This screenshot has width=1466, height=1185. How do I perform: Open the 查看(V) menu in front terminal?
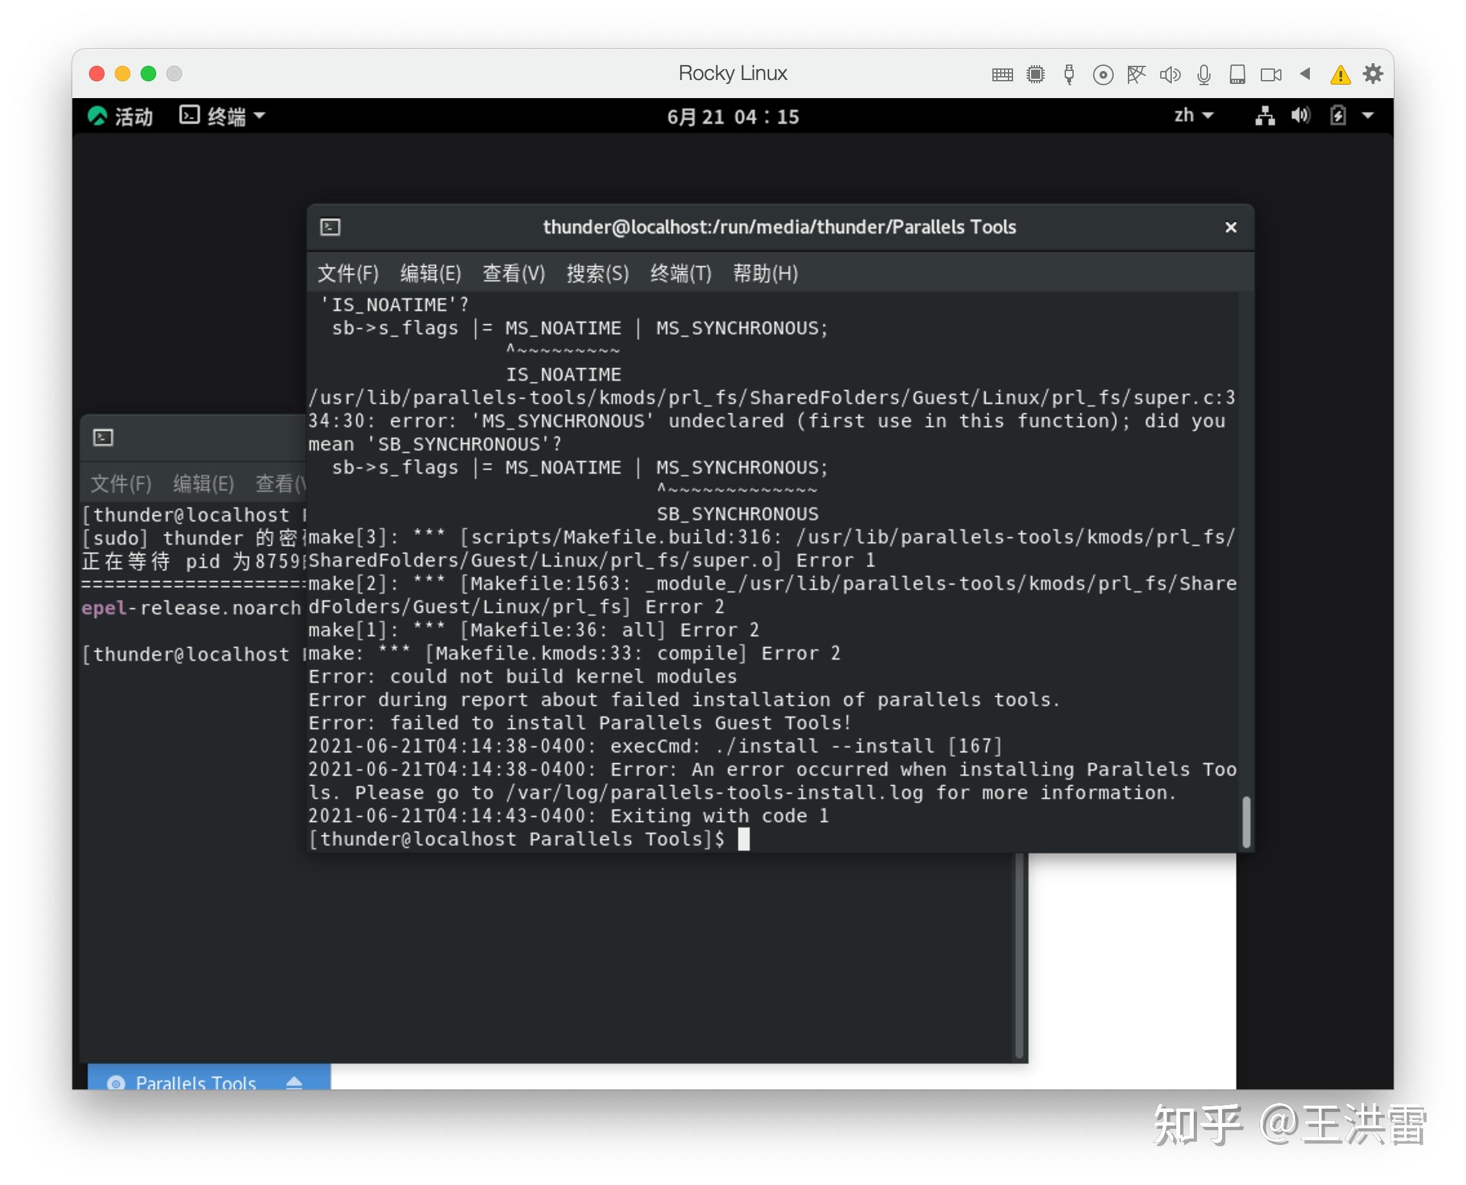click(x=514, y=274)
